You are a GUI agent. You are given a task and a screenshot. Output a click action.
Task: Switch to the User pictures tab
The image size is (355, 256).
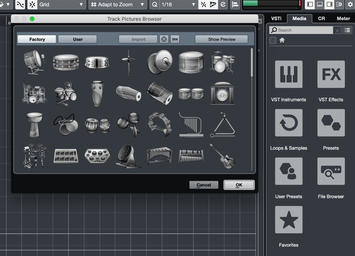[78, 39]
